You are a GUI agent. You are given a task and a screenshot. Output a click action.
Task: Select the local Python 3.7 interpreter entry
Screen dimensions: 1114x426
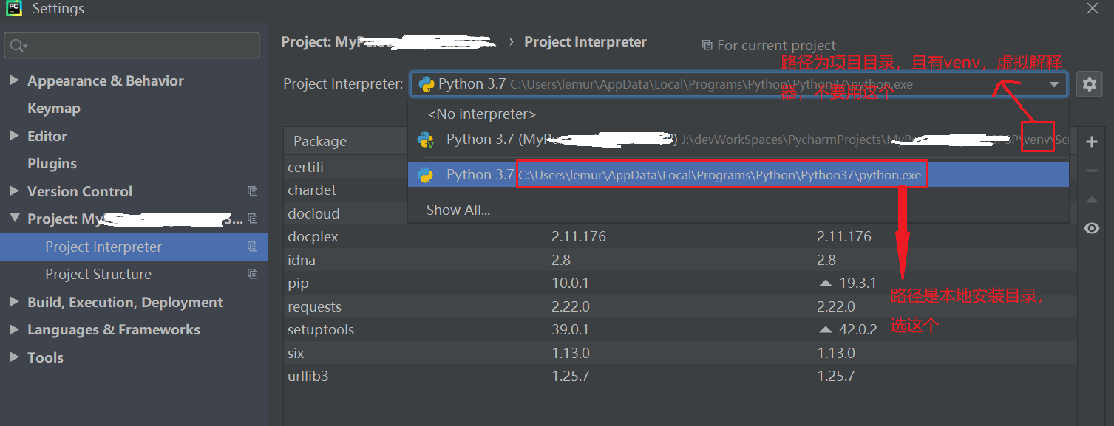tap(665, 174)
